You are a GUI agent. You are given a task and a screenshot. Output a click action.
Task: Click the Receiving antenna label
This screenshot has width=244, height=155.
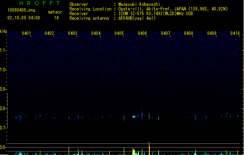[x=89, y=18]
